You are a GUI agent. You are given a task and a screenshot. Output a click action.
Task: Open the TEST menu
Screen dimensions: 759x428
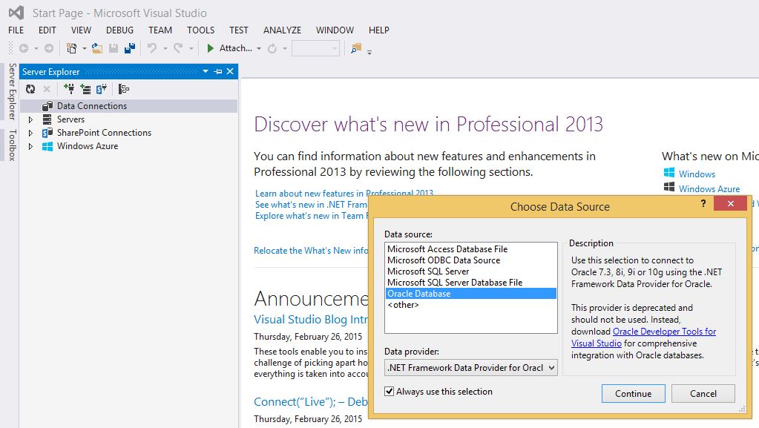pyautogui.click(x=239, y=30)
